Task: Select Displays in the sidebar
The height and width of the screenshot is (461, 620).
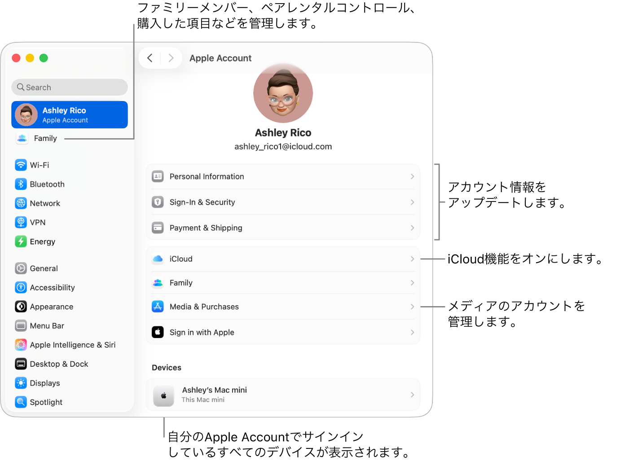Action: pos(44,383)
